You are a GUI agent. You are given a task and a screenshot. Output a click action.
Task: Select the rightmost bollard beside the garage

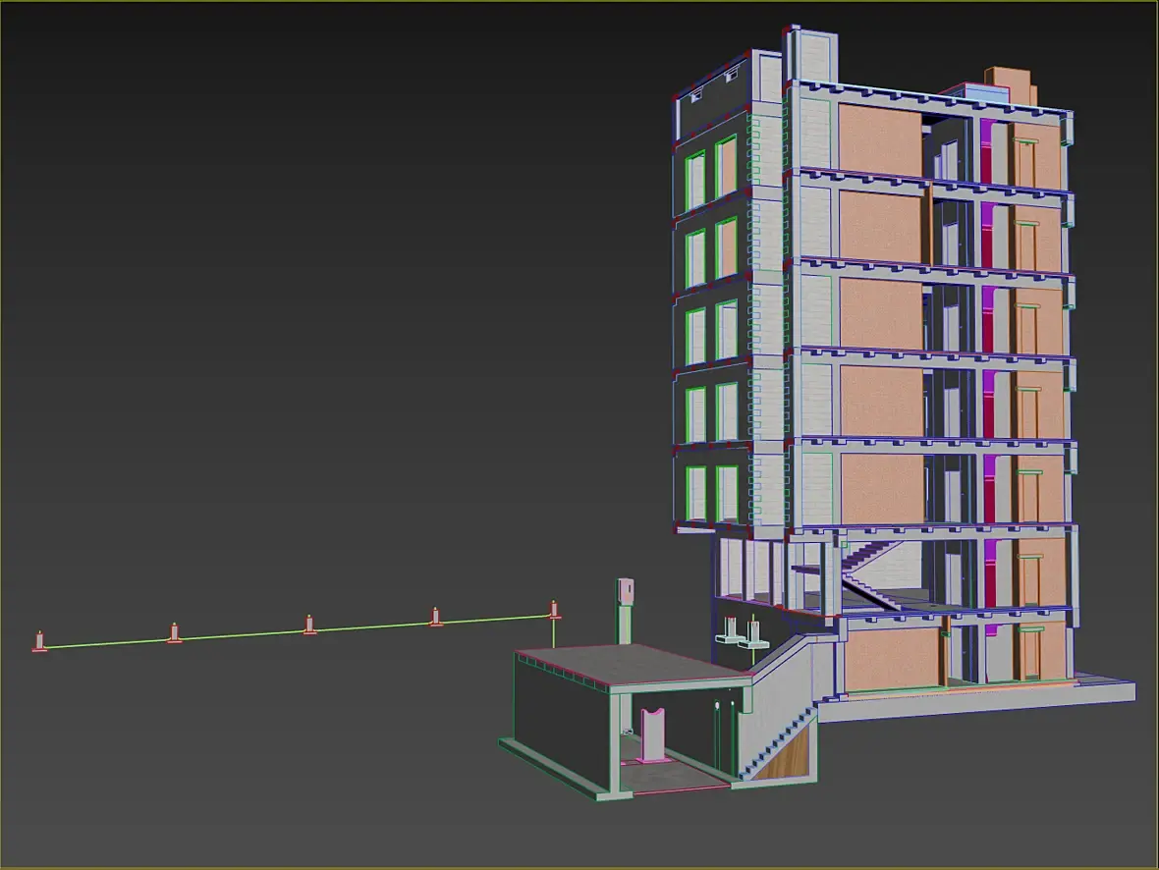click(x=554, y=610)
